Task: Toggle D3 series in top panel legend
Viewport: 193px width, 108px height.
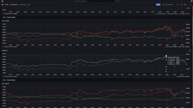Action: pyautogui.click(x=160, y=14)
